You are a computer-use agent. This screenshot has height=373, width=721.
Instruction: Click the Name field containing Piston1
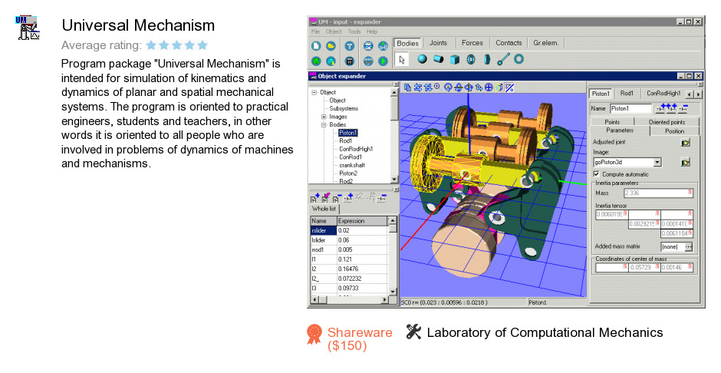pos(630,108)
